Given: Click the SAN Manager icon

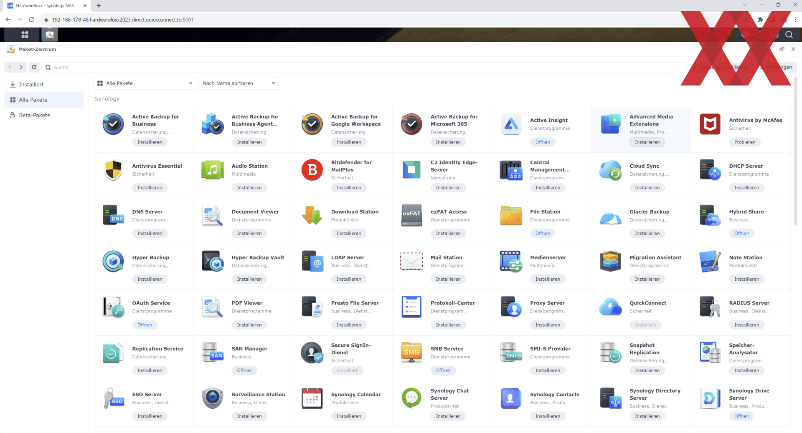Looking at the screenshot, I should tap(213, 352).
